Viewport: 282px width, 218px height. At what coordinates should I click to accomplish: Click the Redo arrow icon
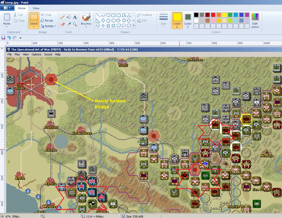(x=15, y=38)
